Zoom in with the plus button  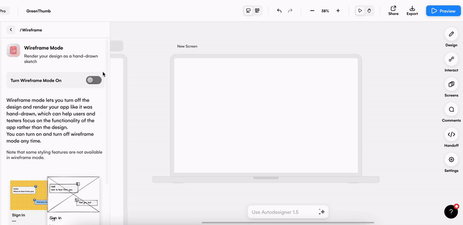(x=338, y=11)
